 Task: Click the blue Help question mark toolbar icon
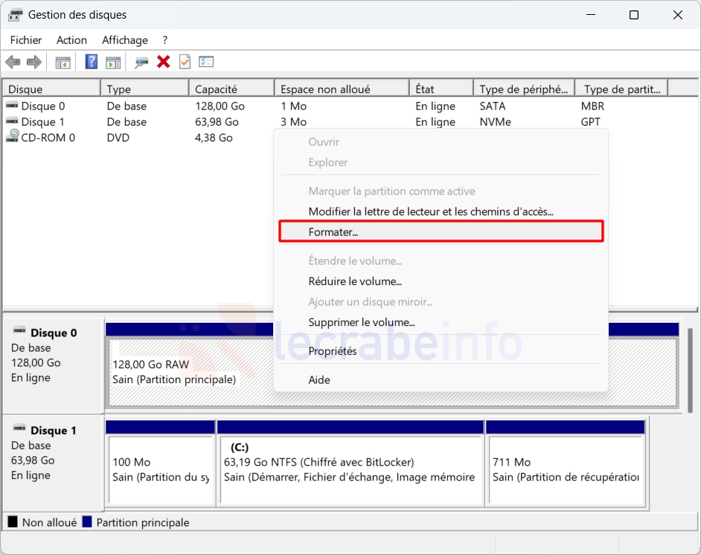92,62
